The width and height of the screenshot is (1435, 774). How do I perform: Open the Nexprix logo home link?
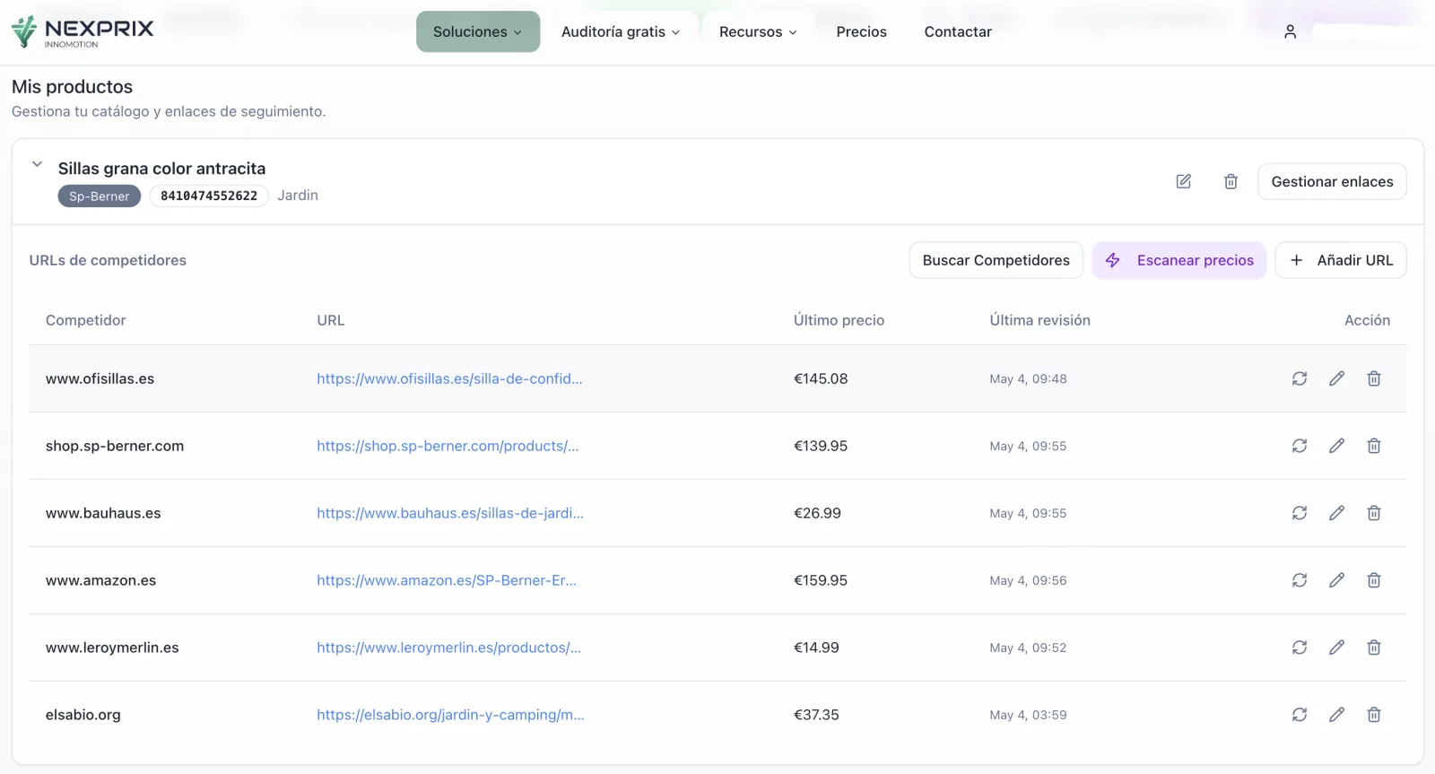coord(83,31)
